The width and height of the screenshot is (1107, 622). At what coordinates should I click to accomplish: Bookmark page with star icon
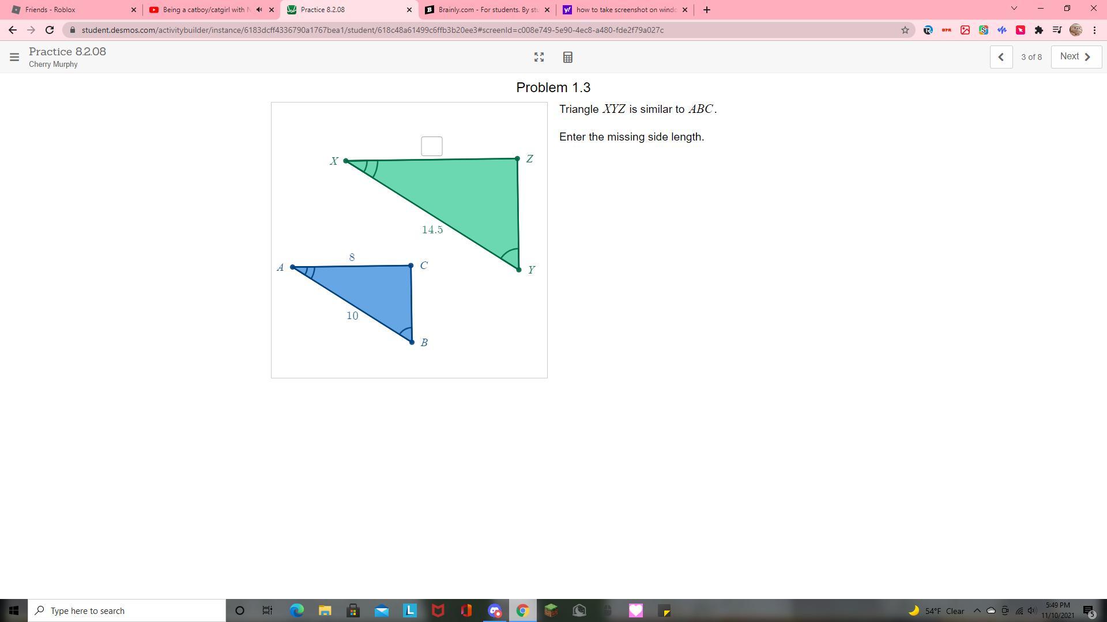pos(905,30)
